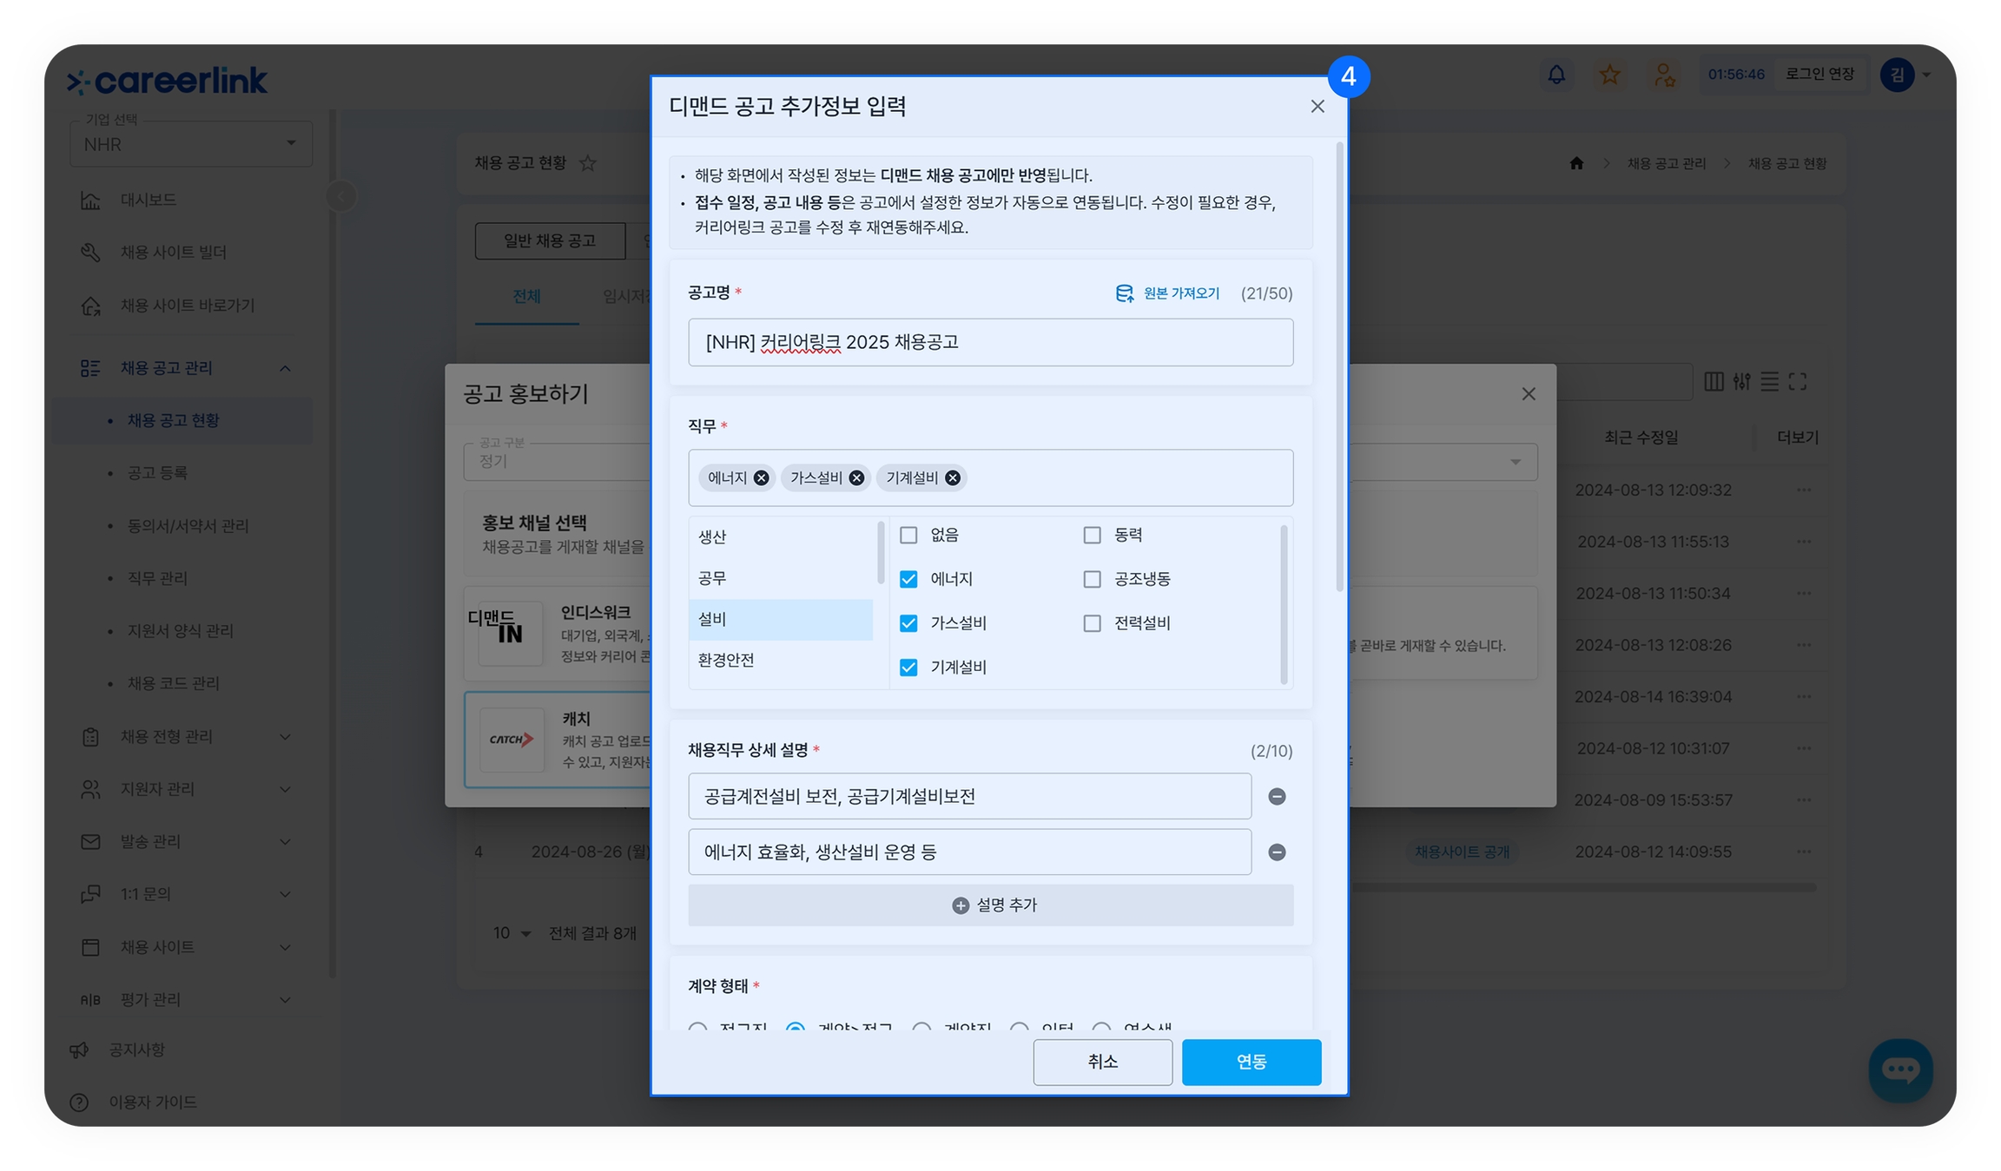Click the dialog's vertical scrollbar
The image size is (2001, 1171).
point(1339,365)
